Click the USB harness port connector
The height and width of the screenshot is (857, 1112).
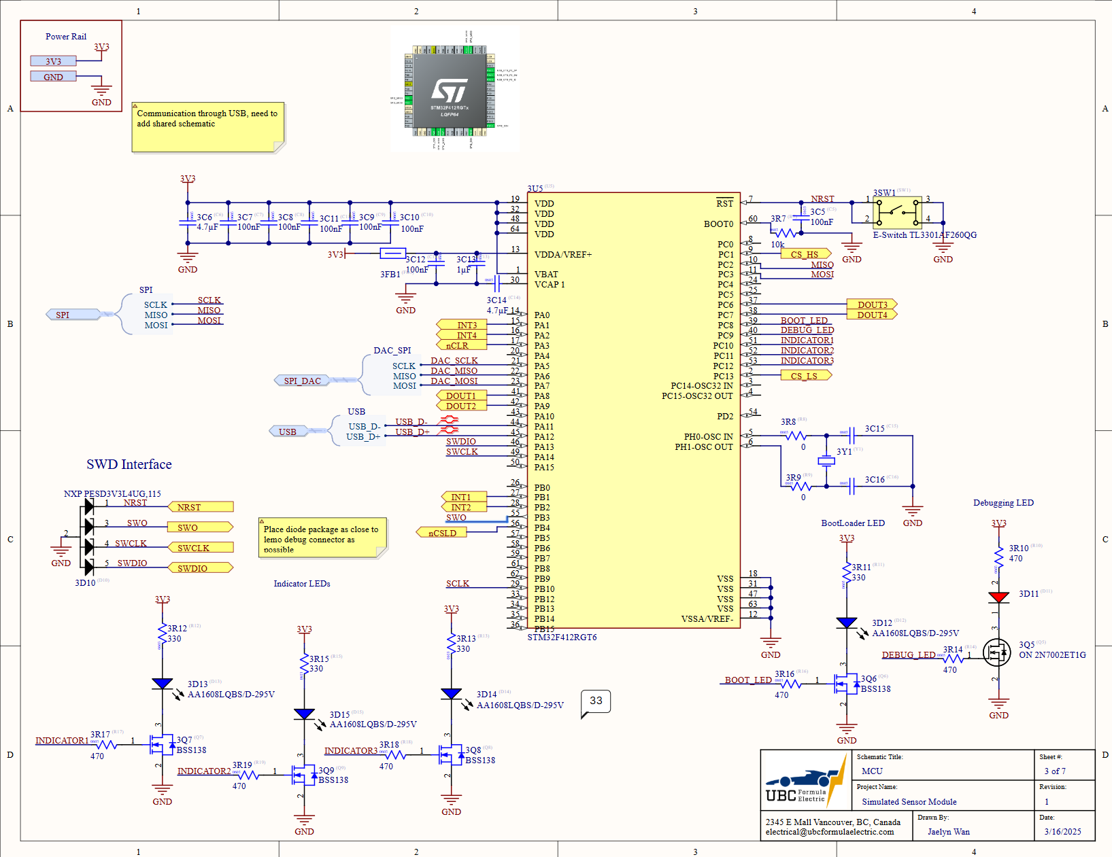point(288,432)
